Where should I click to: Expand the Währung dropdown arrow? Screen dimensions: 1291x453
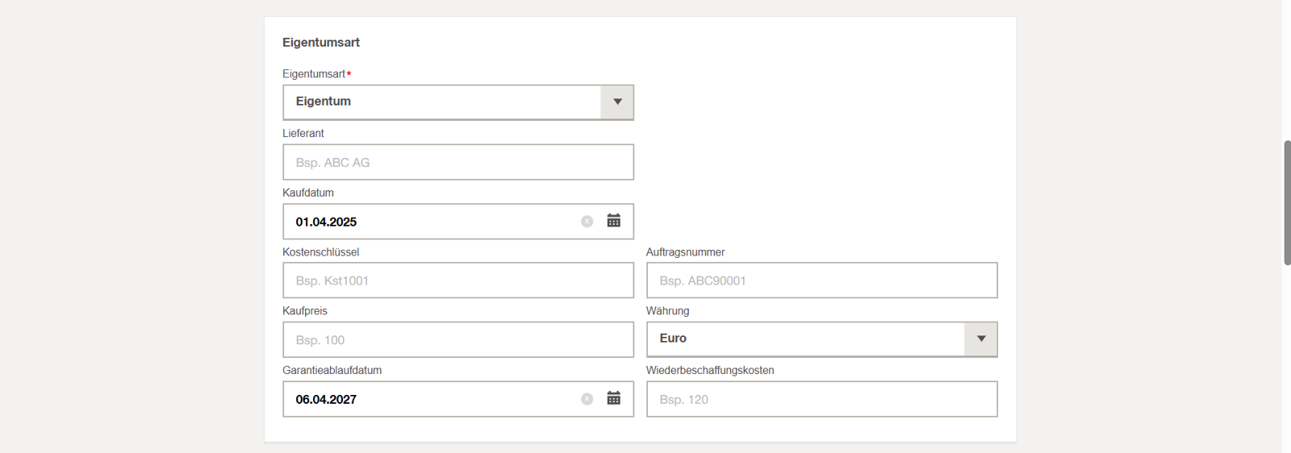tap(980, 339)
